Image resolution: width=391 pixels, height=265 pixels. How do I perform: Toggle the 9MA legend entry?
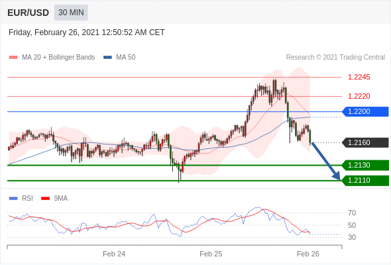click(54, 199)
